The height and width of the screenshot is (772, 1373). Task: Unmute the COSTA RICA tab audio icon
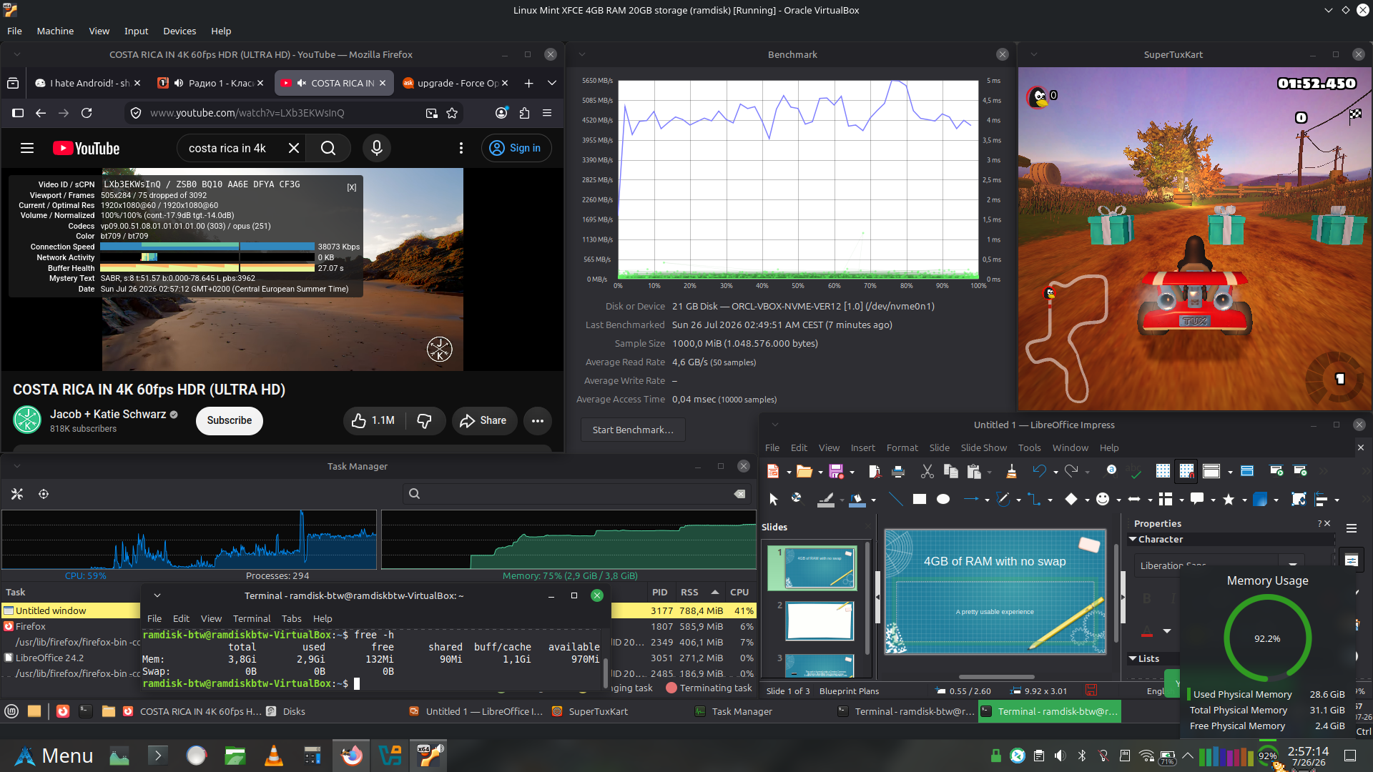(x=302, y=83)
